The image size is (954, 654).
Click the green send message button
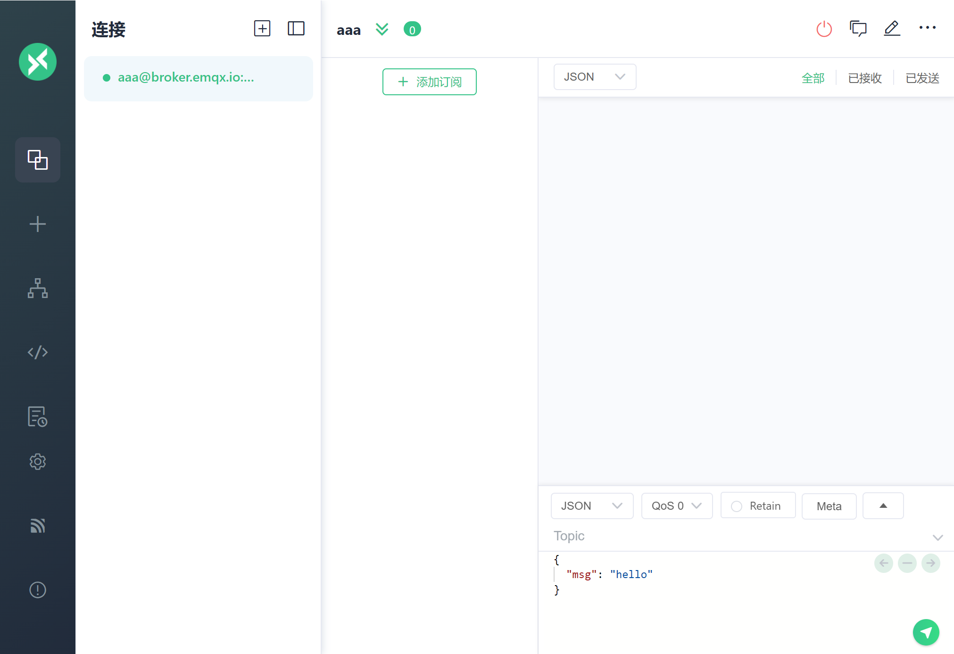click(926, 632)
